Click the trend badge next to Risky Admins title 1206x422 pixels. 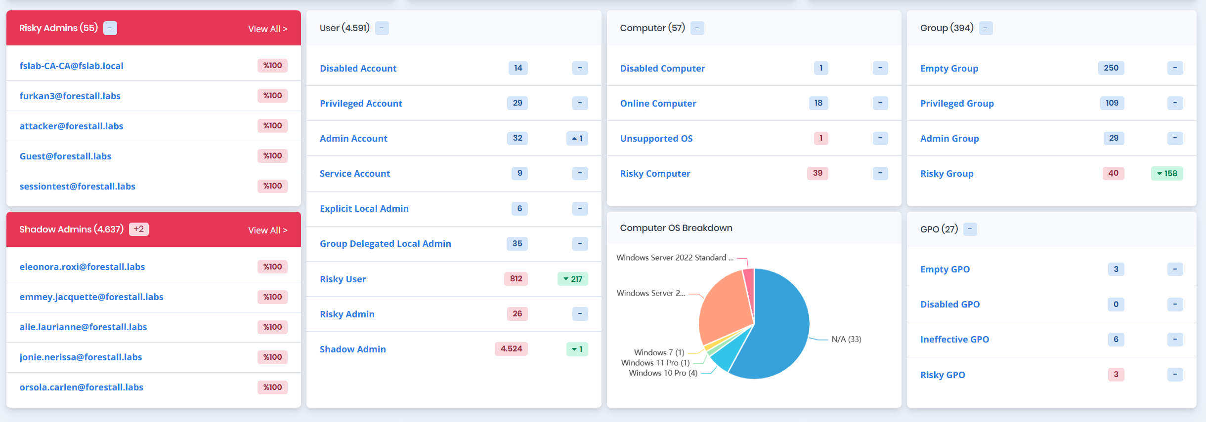(x=110, y=28)
